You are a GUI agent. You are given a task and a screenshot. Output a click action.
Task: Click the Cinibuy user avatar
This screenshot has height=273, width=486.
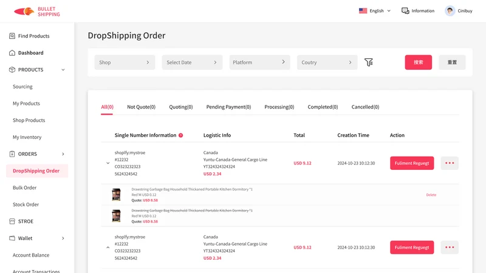(450, 11)
